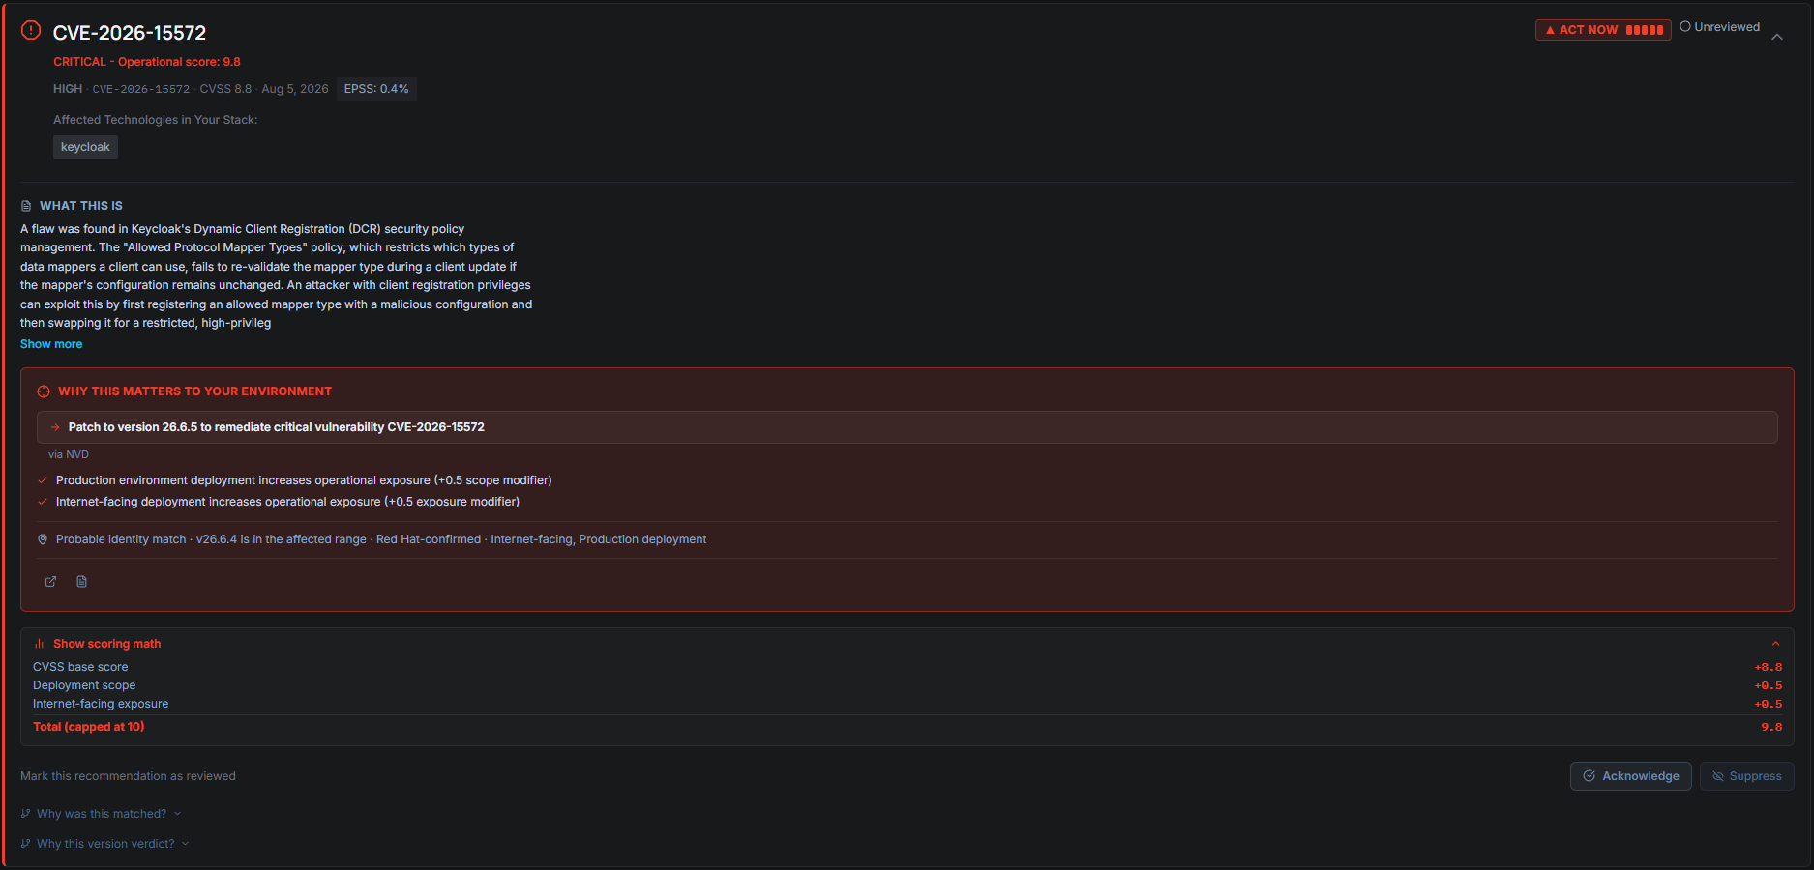Click Show more under the description
This screenshot has width=1814, height=870.
pos(51,344)
